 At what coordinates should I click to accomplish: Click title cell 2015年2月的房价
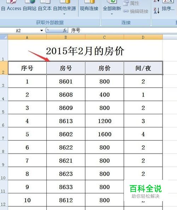tap(85, 51)
